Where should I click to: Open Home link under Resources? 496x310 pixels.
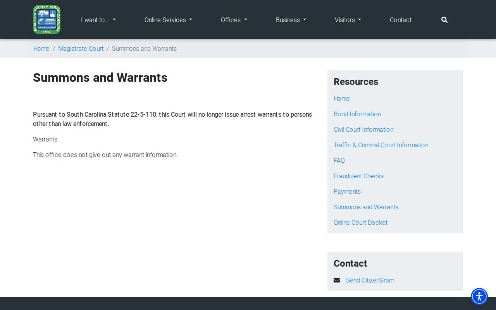pos(342,98)
